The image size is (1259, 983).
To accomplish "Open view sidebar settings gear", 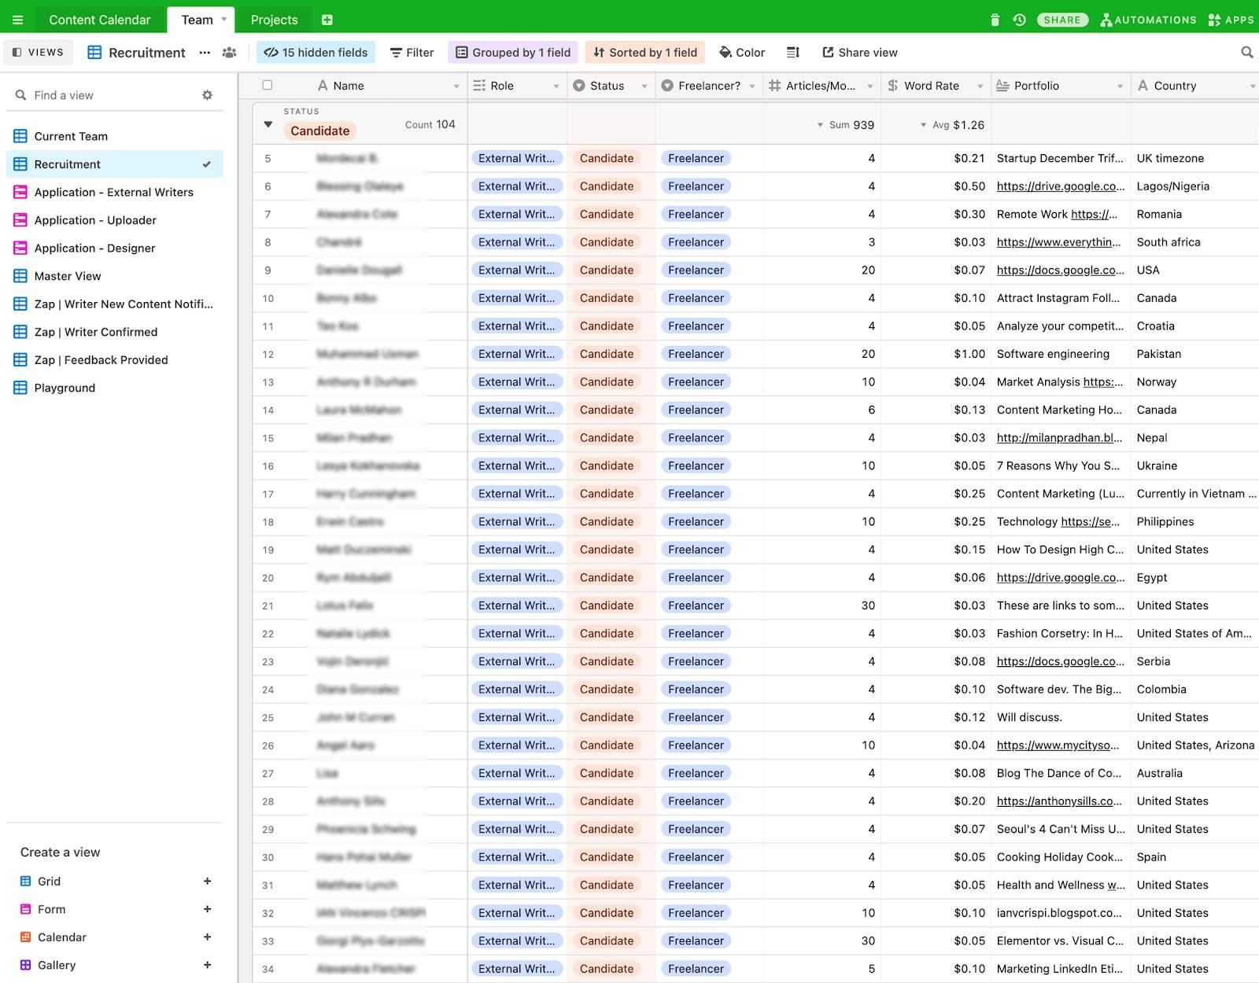I will click(x=207, y=95).
